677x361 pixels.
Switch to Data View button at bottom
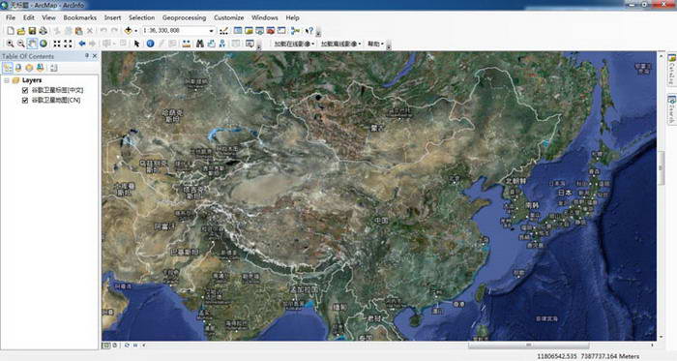pos(106,346)
